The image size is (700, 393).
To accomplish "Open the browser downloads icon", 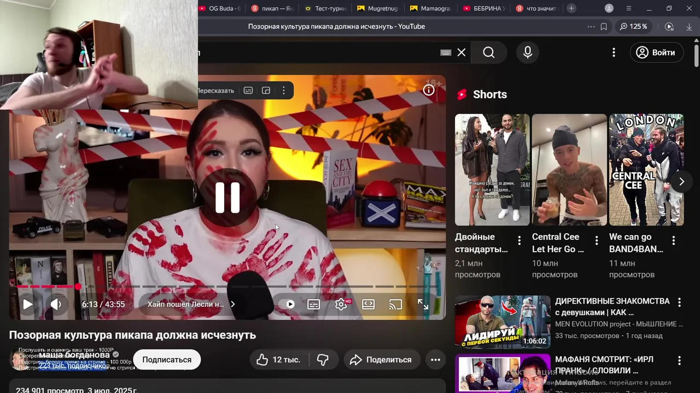I will point(689,26).
